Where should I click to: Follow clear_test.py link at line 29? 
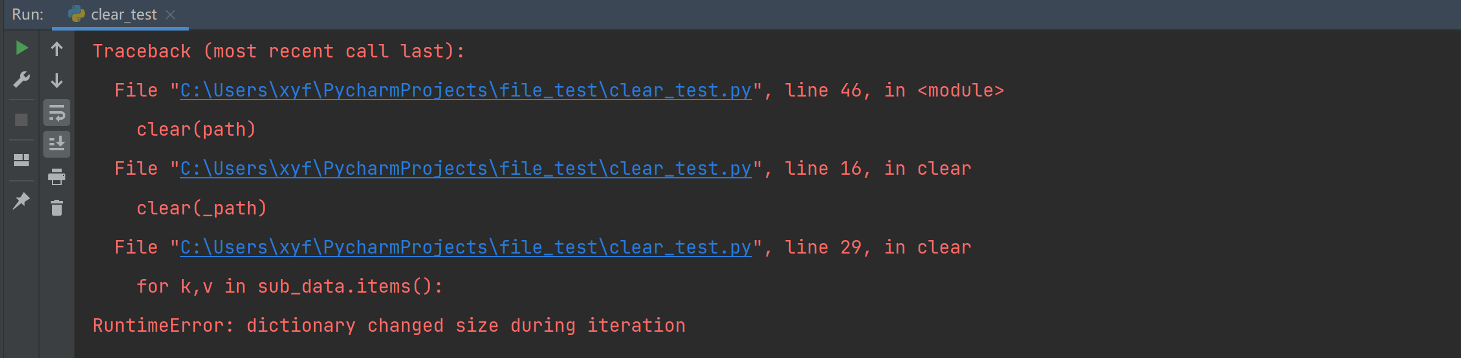coord(465,247)
